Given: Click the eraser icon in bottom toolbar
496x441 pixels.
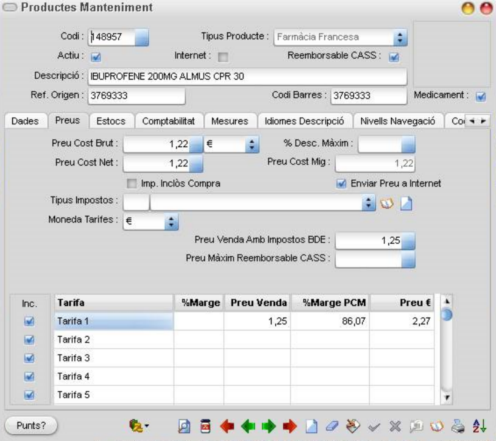Looking at the screenshot, I should [332, 426].
